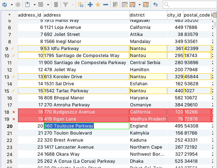Click the blue undo arrow icon
Image resolution: width=217 pixels, height=168 pixels.
[156, 5]
